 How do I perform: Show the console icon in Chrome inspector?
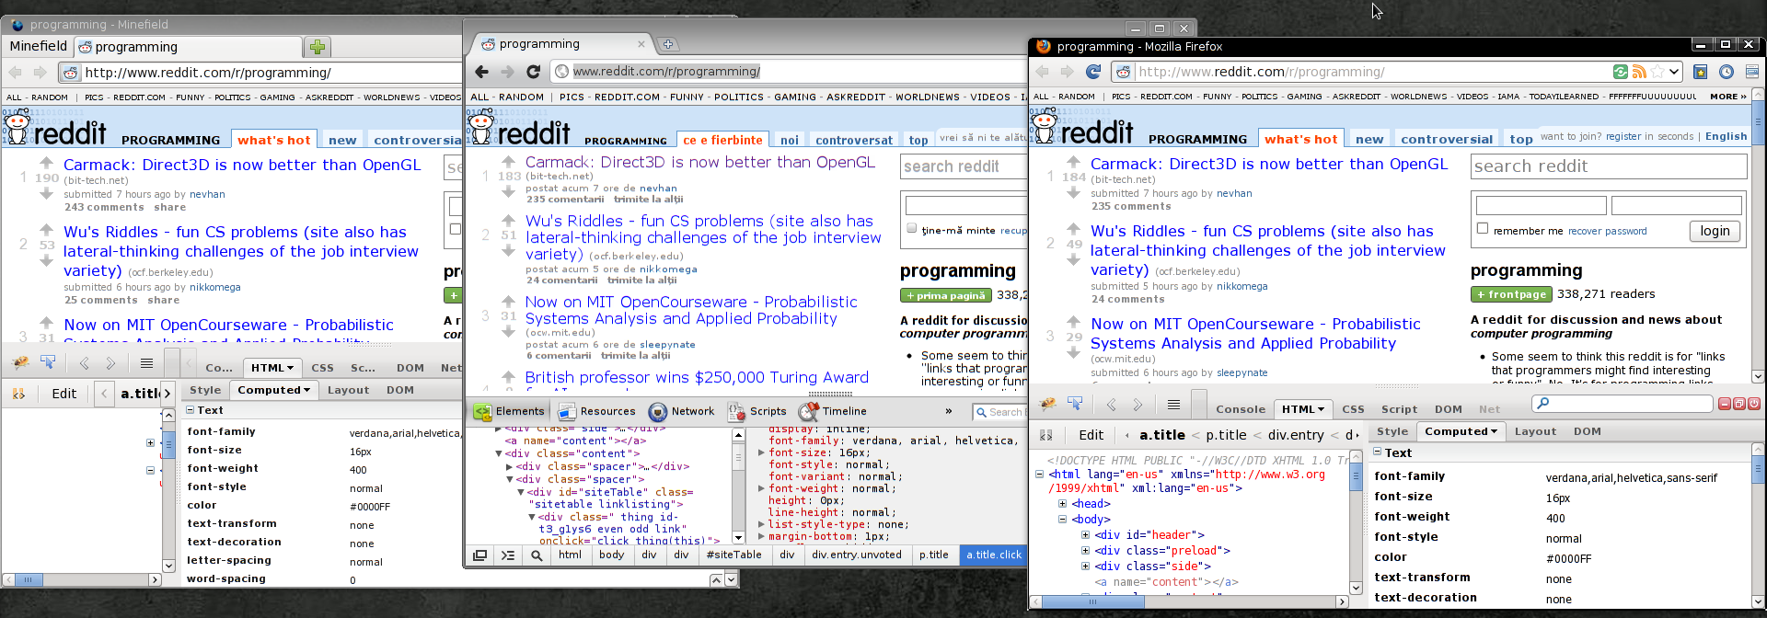508,555
